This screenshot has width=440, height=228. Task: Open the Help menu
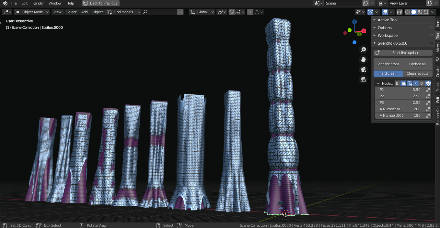point(70,3)
